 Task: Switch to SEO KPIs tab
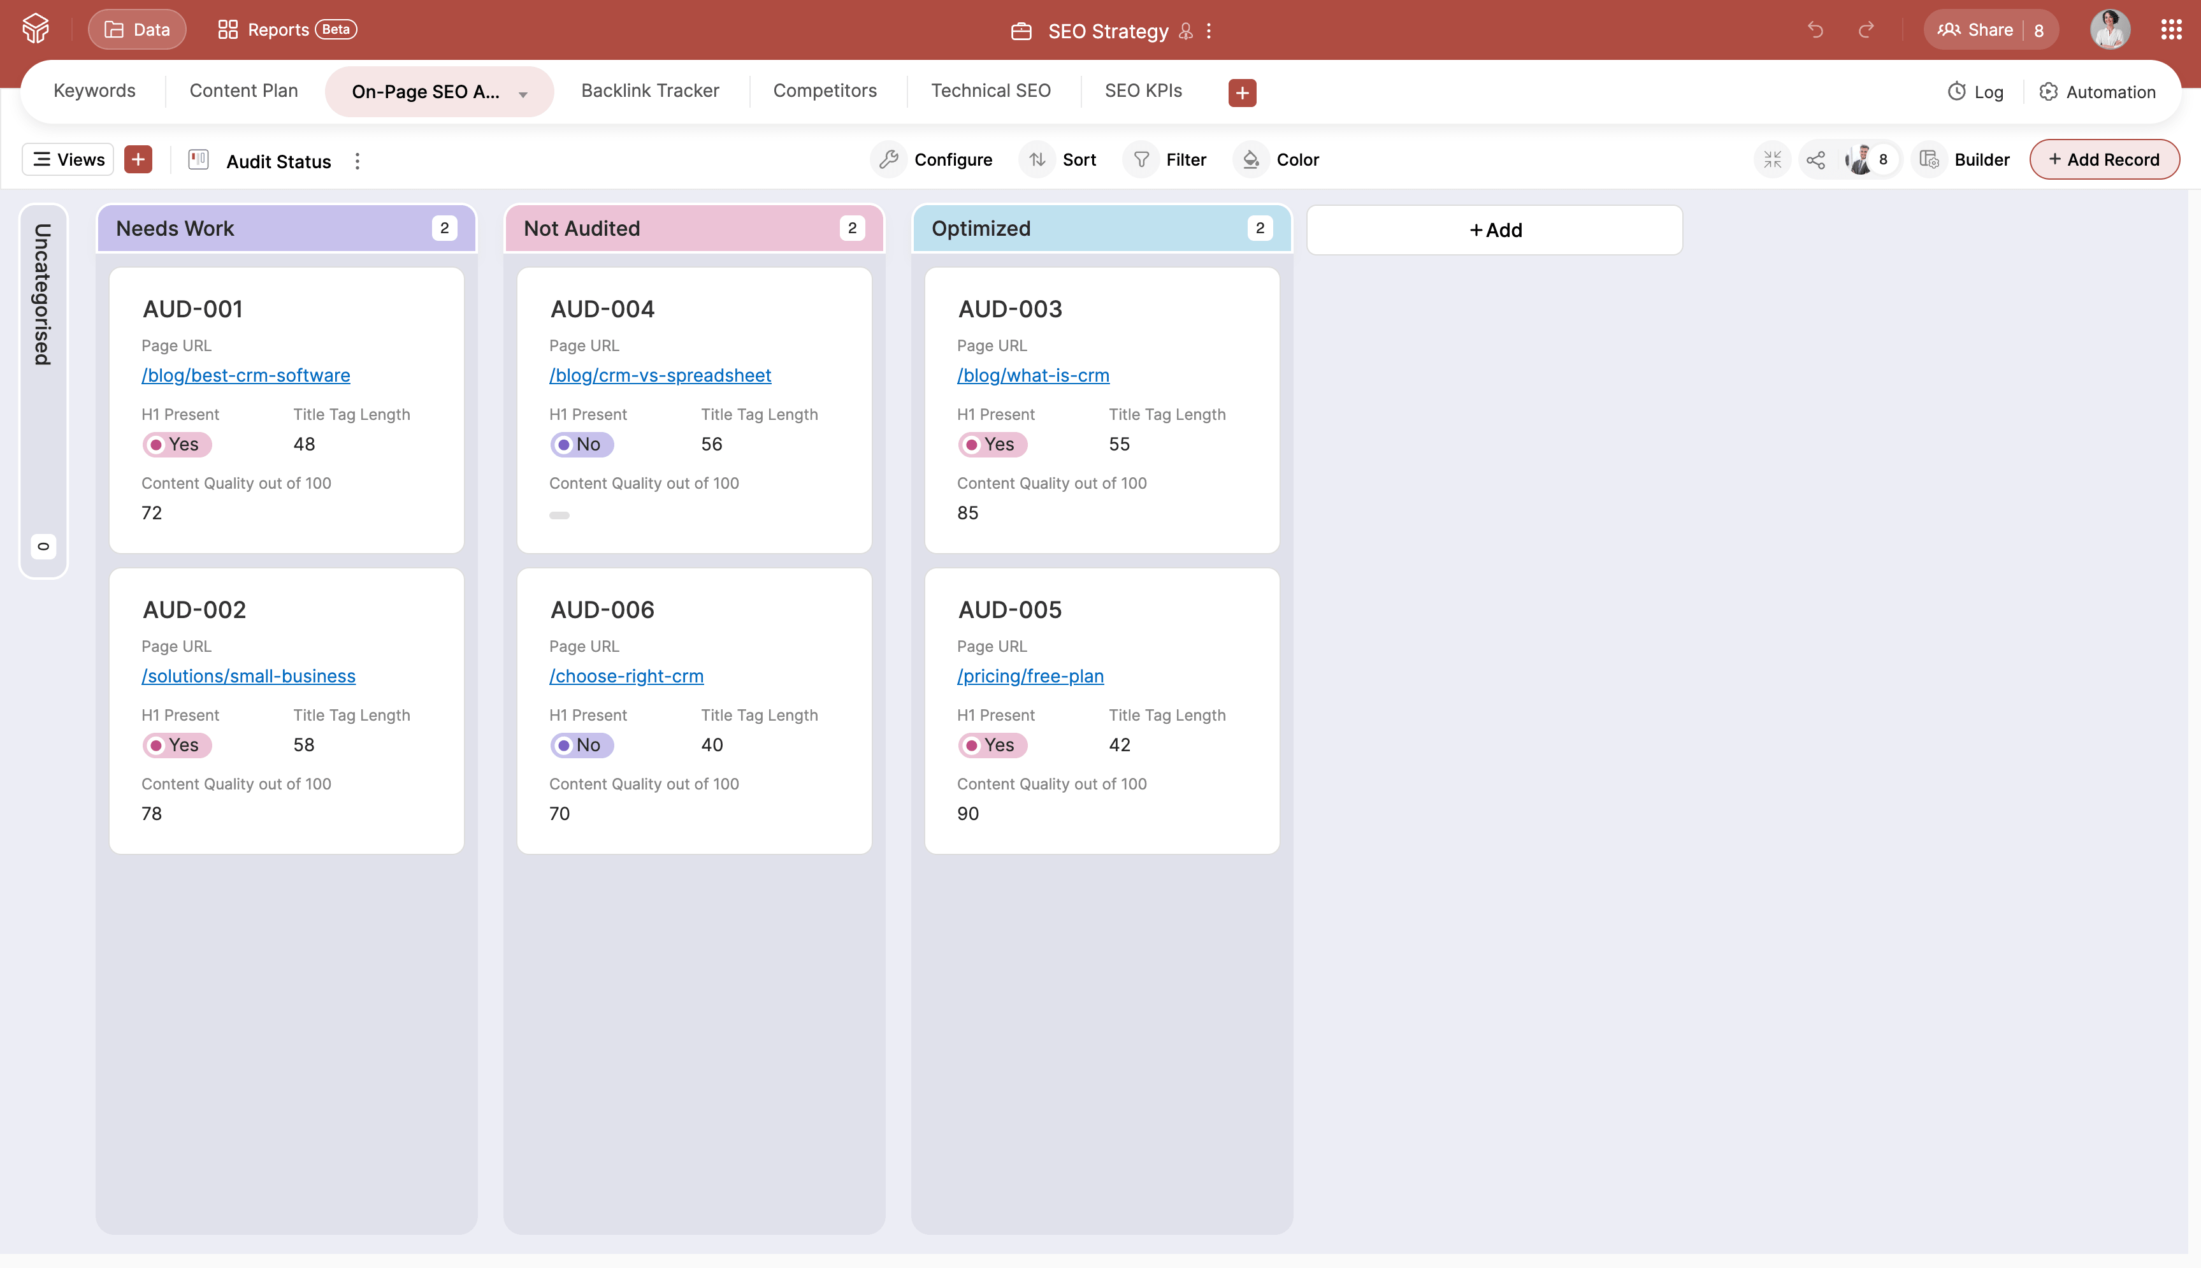click(x=1143, y=90)
